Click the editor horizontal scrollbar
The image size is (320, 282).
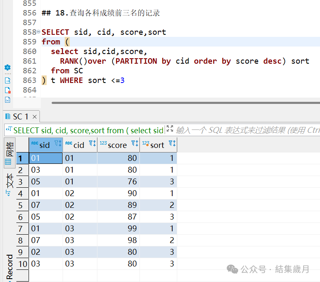point(186,103)
